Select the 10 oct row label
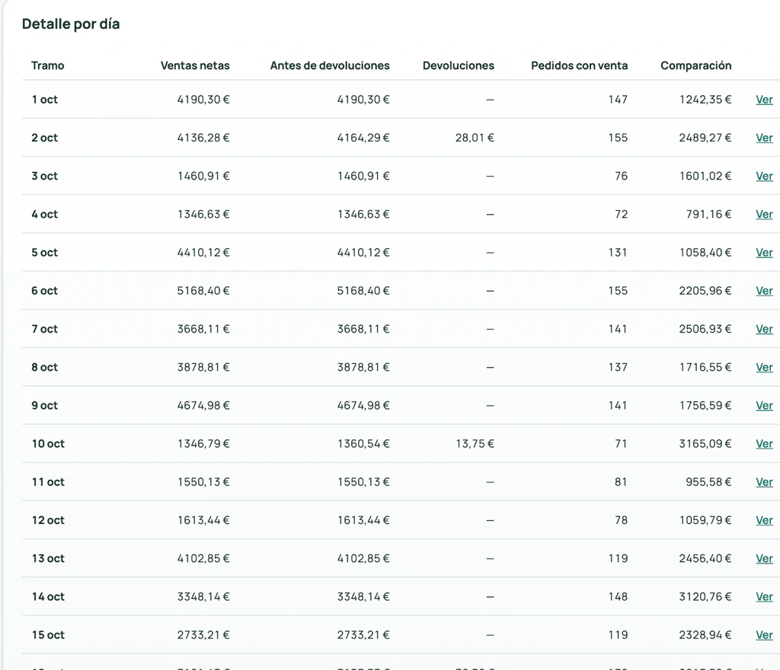The height and width of the screenshot is (670, 780). pyautogui.click(x=48, y=444)
